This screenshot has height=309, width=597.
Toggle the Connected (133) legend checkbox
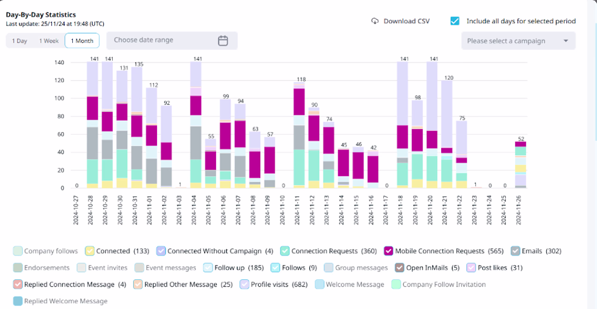(90, 251)
